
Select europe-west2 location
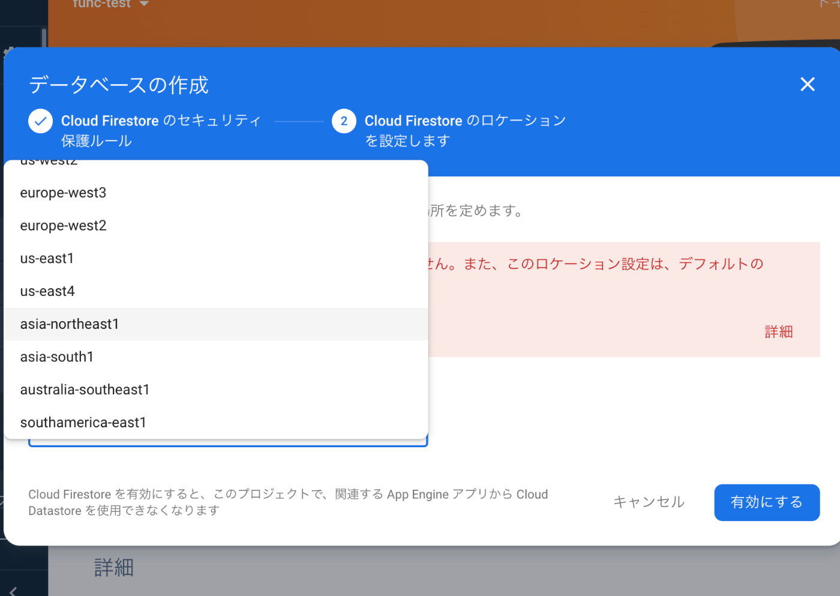click(x=216, y=226)
